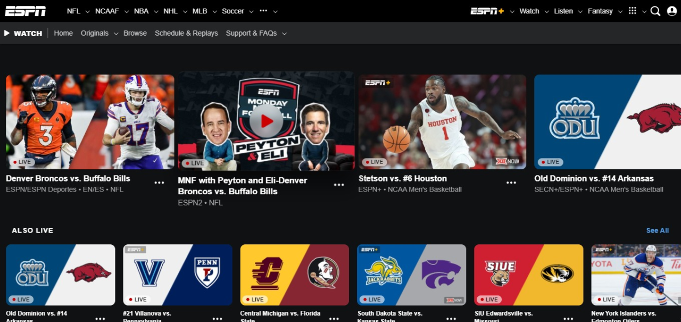Expand the more sports ellipsis chevron
This screenshot has width=681, height=322.
pos(275,11)
